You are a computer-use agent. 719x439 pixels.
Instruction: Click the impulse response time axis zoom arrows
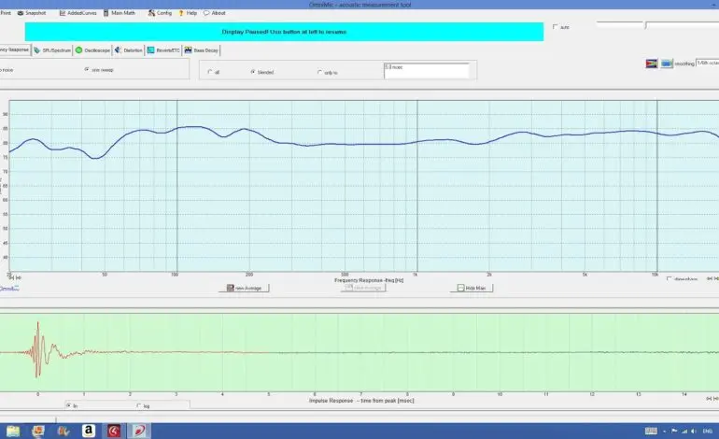tap(712, 399)
